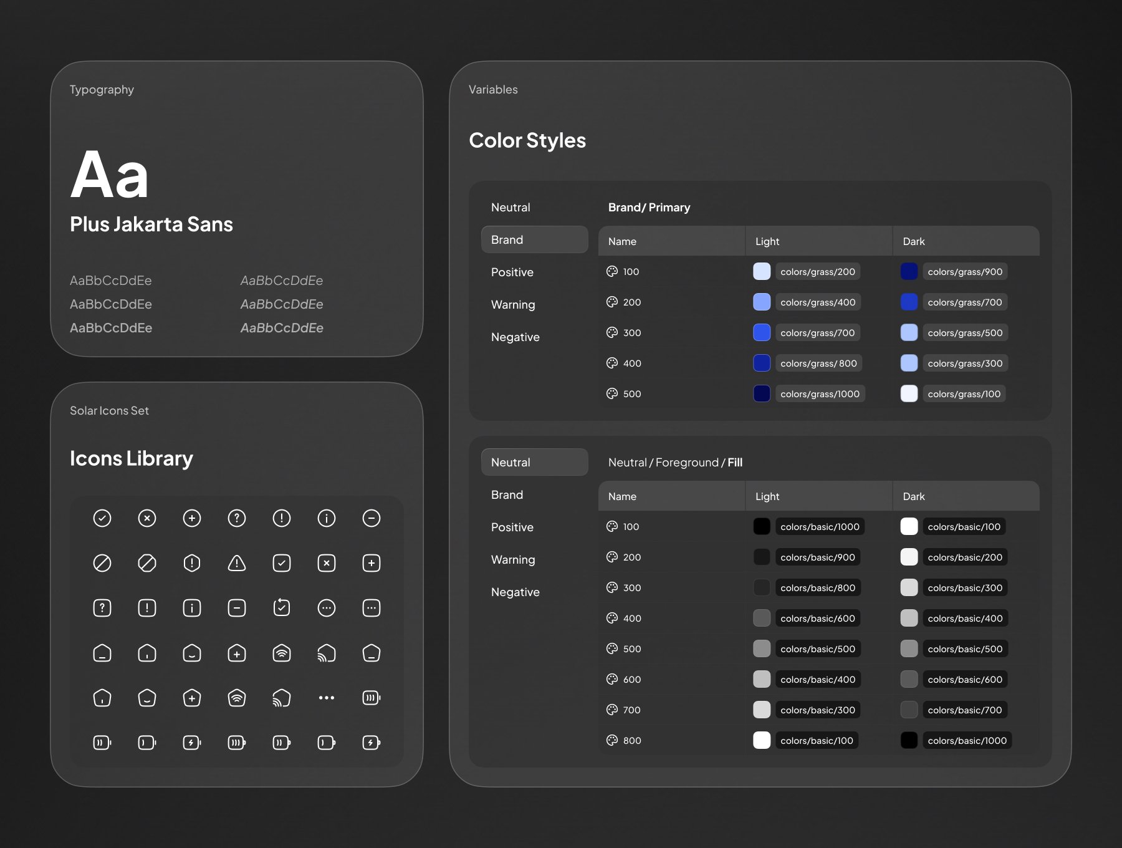This screenshot has height=848, width=1122.
Task: Open Positive tab in the Brand/Primary panel
Action: (512, 272)
